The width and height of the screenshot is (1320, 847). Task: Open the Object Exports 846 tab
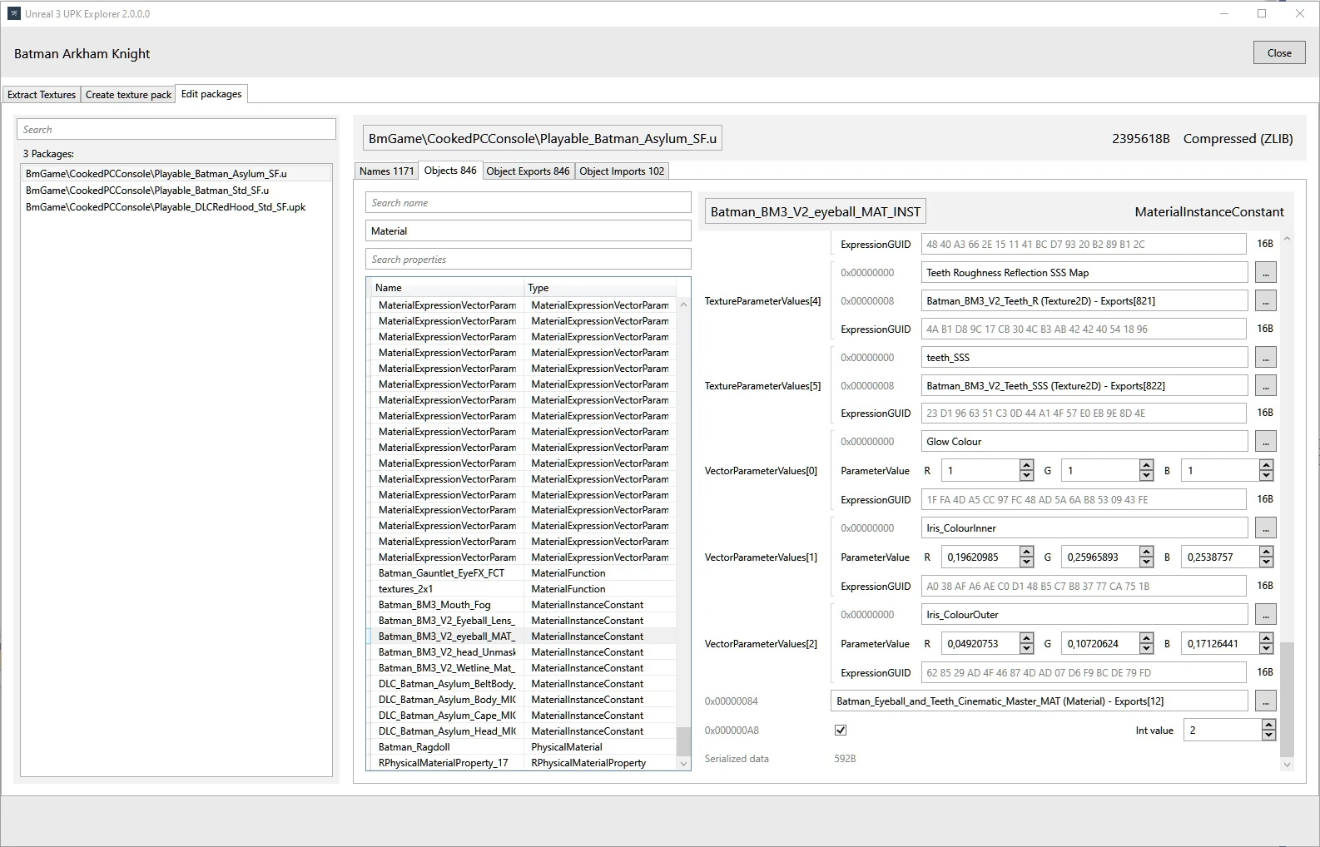[528, 171]
